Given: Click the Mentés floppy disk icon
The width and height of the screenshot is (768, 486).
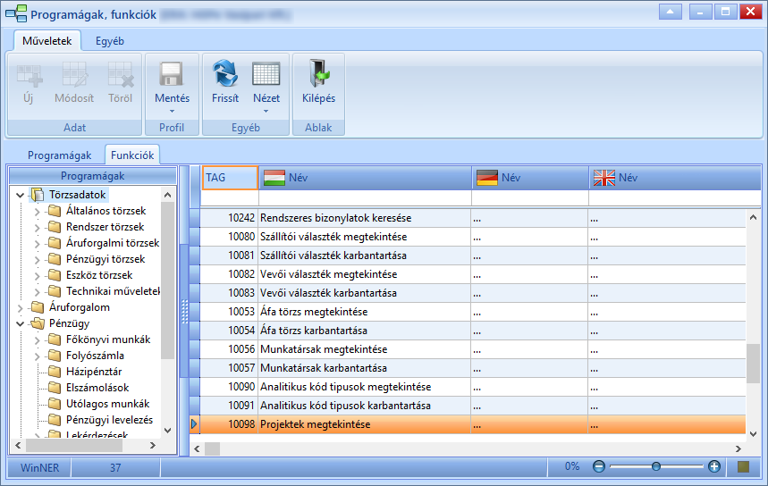Looking at the screenshot, I should pyautogui.click(x=172, y=74).
